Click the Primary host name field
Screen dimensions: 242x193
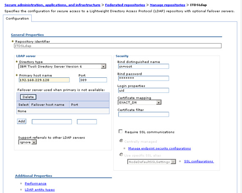click(x=44, y=80)
